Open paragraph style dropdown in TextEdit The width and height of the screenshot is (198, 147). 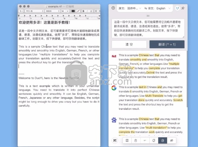(x=21, y=11)
